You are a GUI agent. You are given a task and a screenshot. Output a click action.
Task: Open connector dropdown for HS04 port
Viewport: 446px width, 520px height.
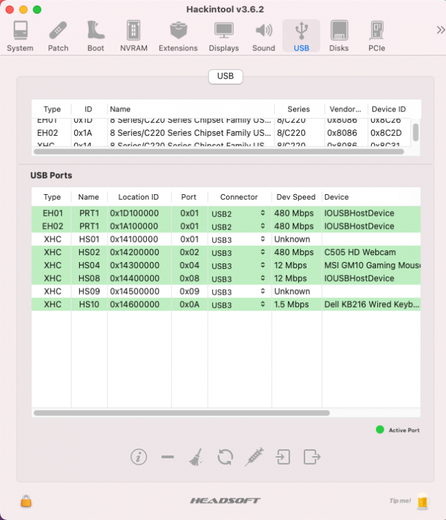[x=239, y=266]
